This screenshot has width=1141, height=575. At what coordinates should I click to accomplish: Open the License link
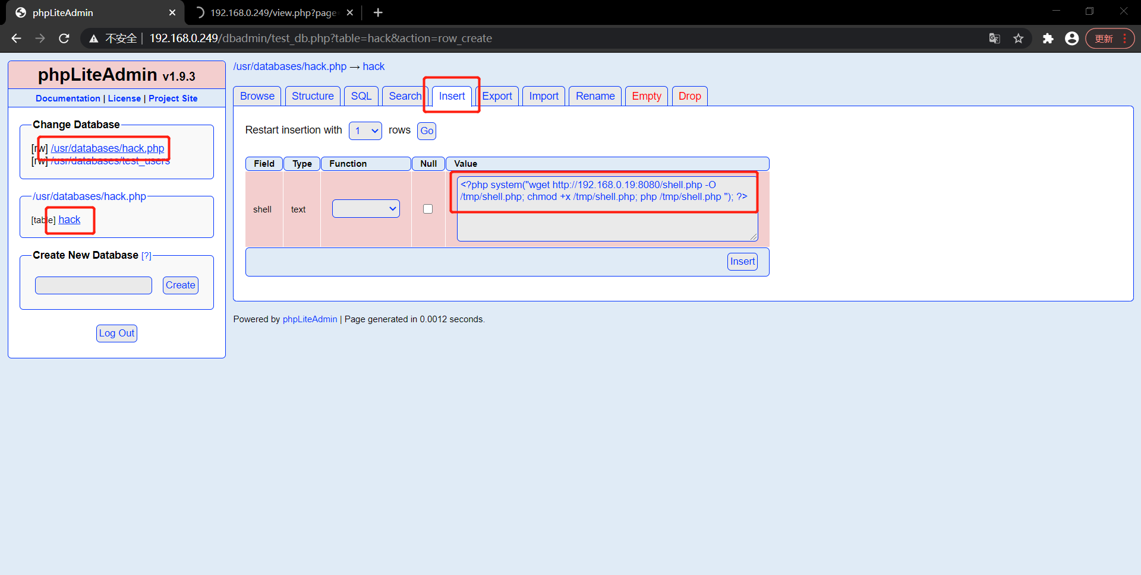point(124,99)
